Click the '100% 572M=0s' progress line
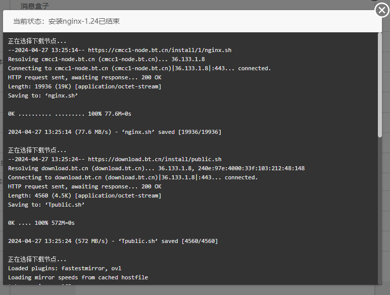 click(x=41, y=223)
